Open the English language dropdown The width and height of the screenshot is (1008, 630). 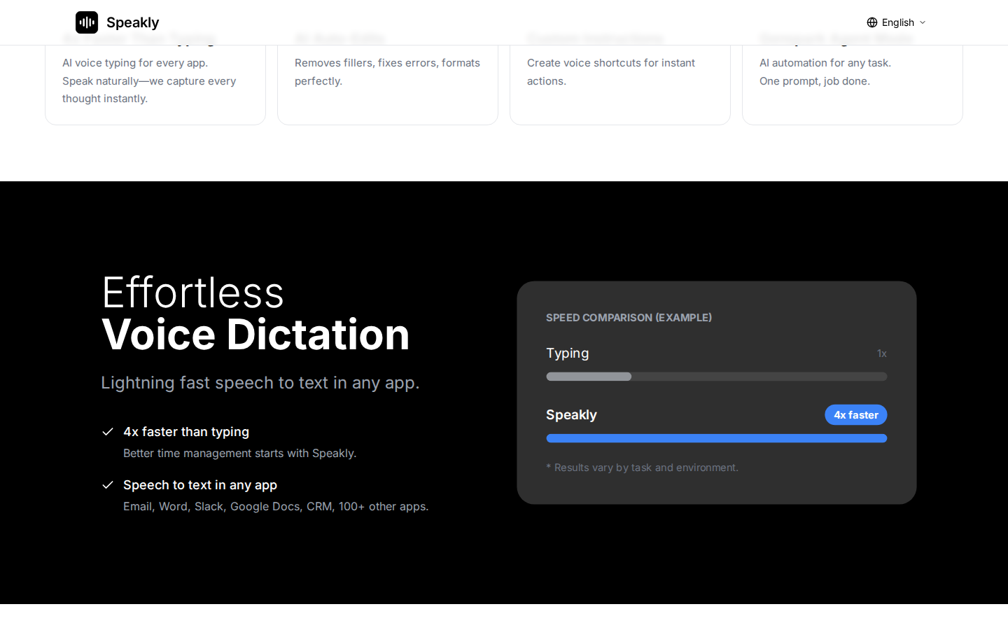tap(896, 22)
